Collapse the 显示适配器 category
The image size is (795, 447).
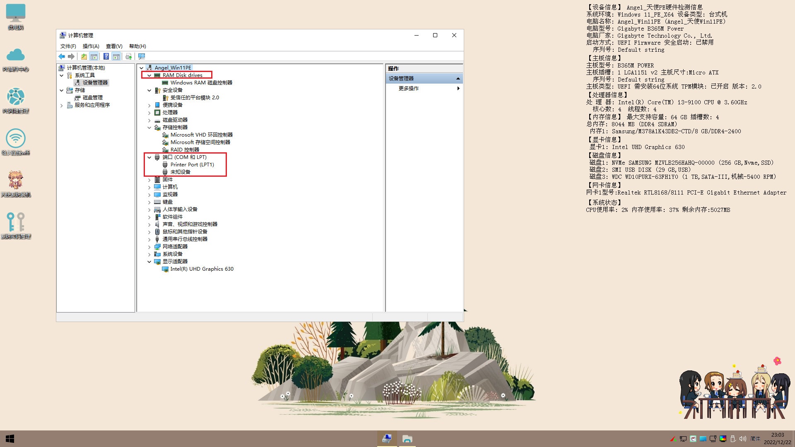[x=149, y=262]
